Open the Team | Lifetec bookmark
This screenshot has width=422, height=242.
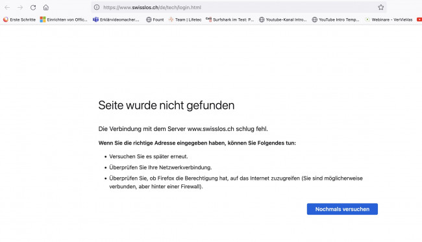185,19
